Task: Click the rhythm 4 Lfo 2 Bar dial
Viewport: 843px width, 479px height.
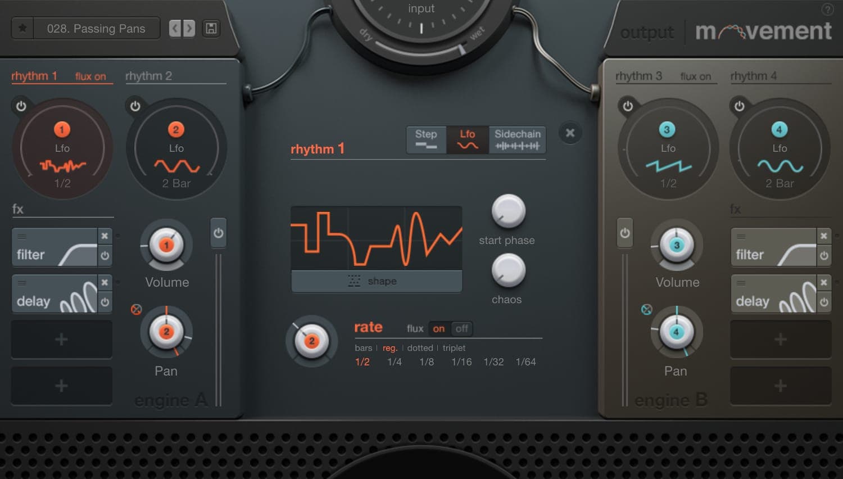Action: point(780,149)
